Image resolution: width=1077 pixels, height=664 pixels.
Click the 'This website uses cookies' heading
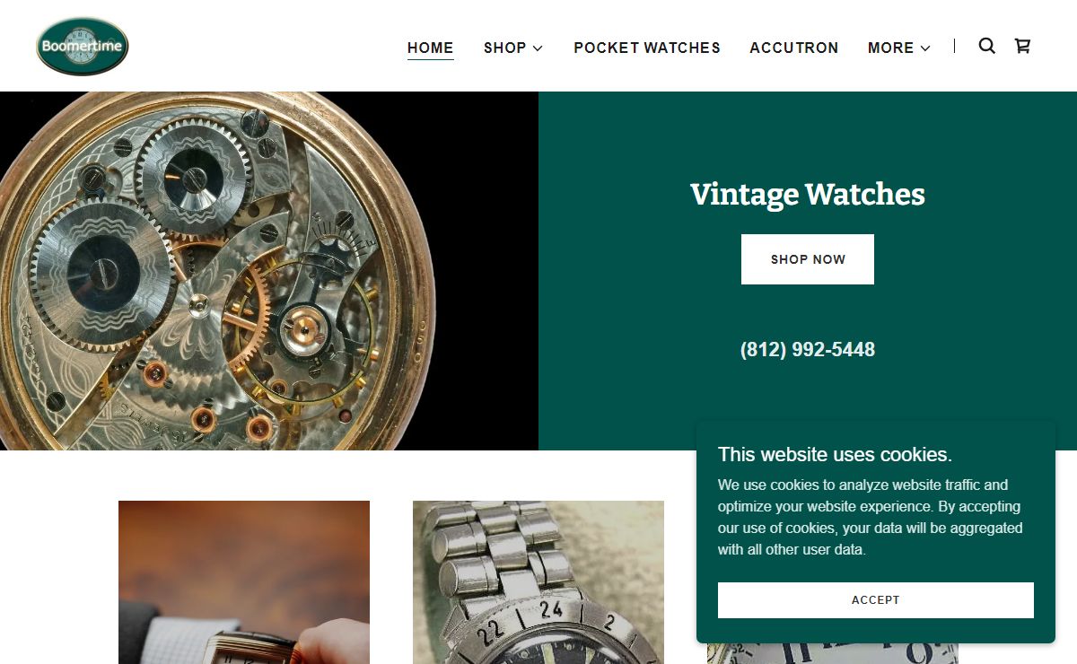[x=835, y=454]
